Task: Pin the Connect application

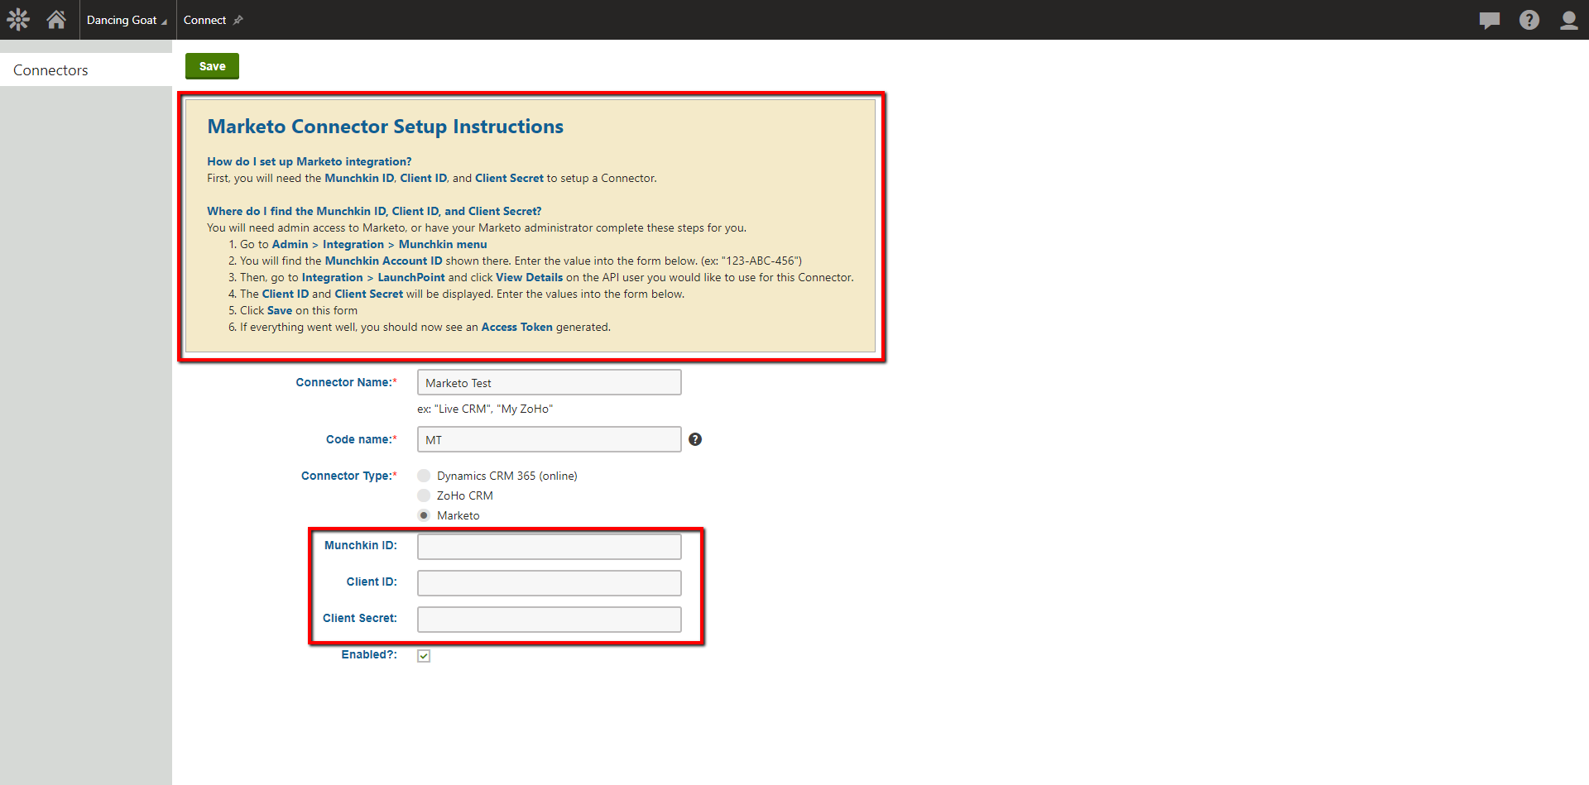Action: (238, 20)
